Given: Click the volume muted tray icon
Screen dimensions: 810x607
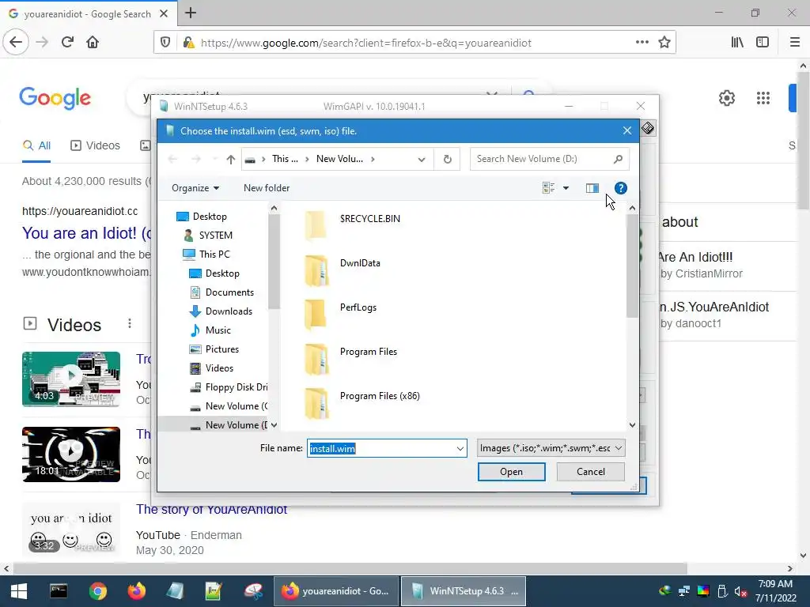Looking at the screenshot, I should tap(740, 591).
